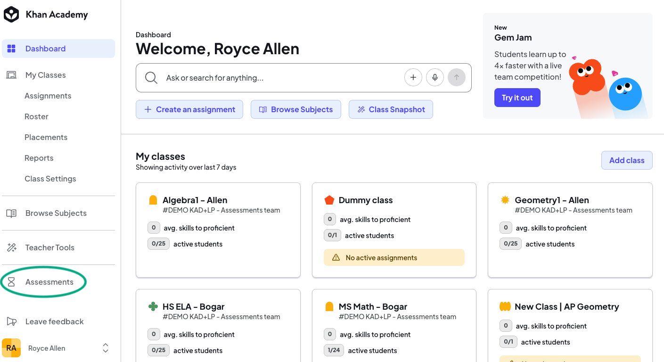This screenshot has height=362, width=664.
Task: Click the Teacher Tools magic wand icon
Action: click(11, 247)
